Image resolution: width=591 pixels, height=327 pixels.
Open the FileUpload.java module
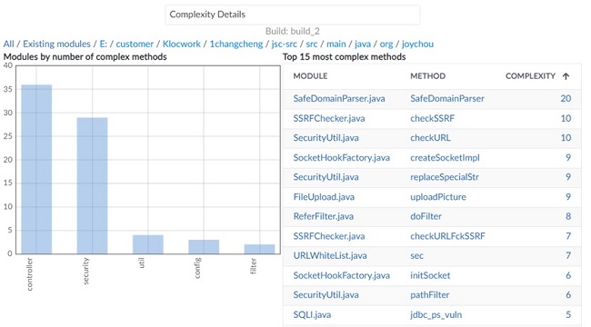coord(324,196)
